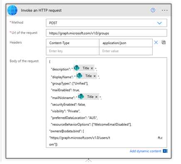Click the globe HTTP request action icon
This screenshot has width=181, height=164.
[12, 10]
